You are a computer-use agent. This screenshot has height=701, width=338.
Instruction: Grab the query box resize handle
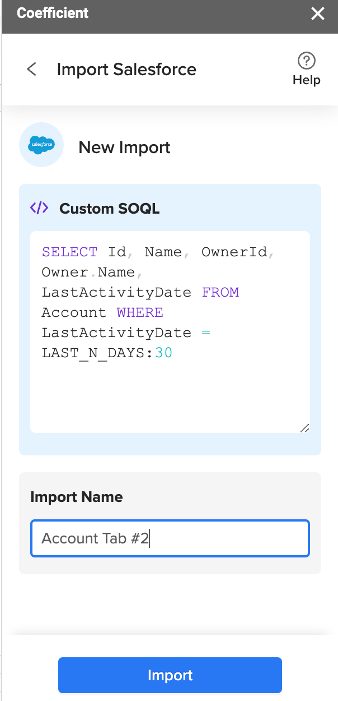304,428
